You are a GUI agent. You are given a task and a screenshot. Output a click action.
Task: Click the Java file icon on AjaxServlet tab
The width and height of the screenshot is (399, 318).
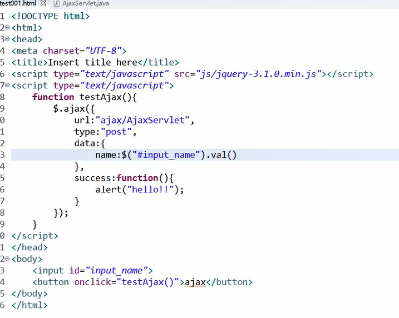[x=57, y=3]
